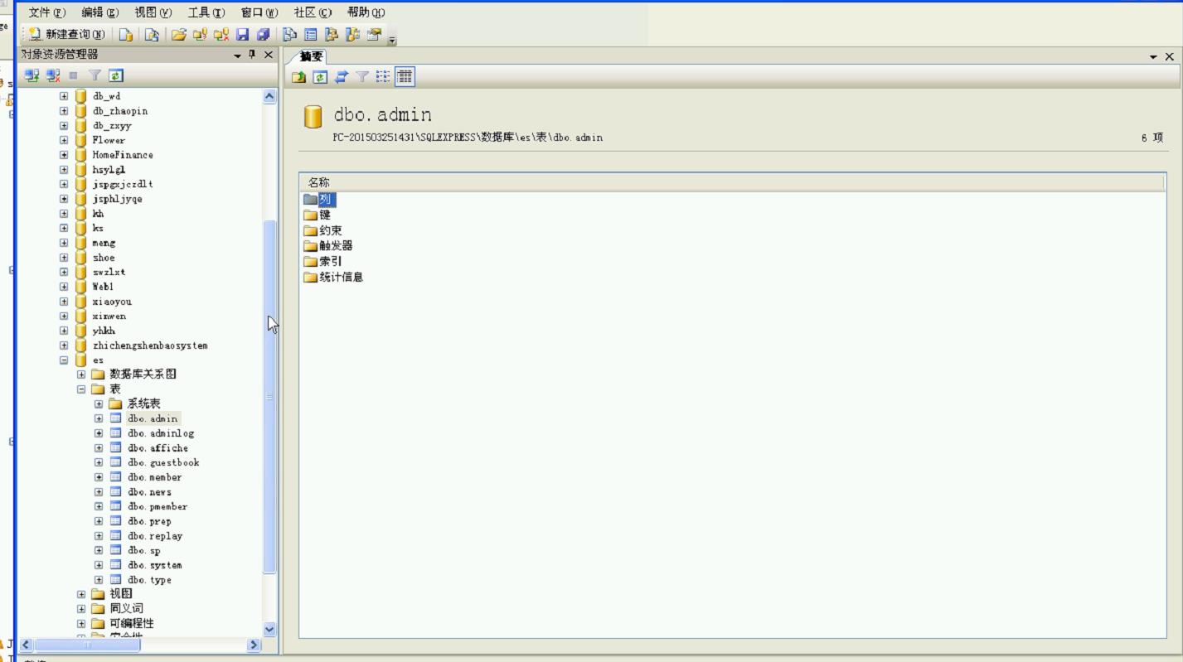Viewport: 1183px width, 662px height.
Task: Click Connect icon in Object Explorer toolbar
Action: 32,75
